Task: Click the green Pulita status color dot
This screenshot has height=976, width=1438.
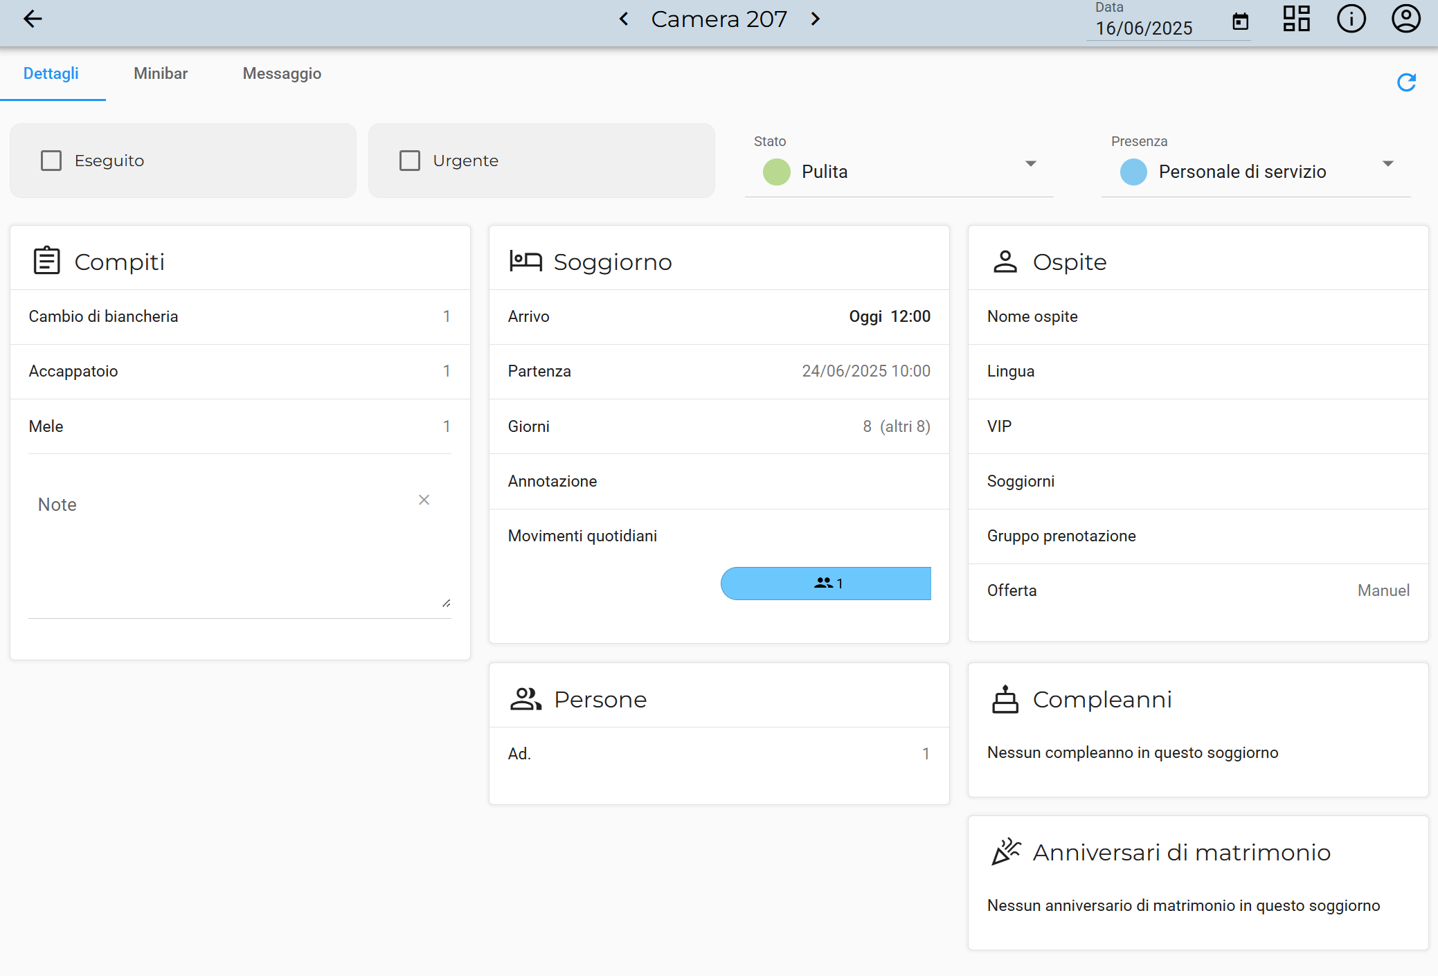Action: click(x=776, y=172)
